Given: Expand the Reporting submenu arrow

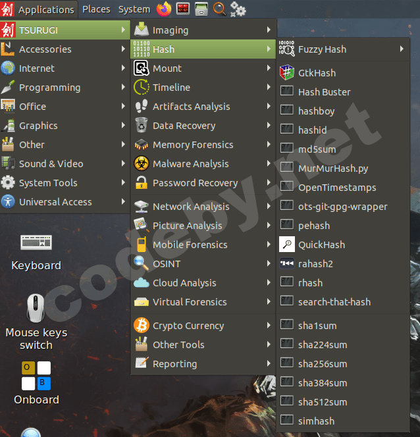Looking at the screenshot, I should tap(269, 363).
